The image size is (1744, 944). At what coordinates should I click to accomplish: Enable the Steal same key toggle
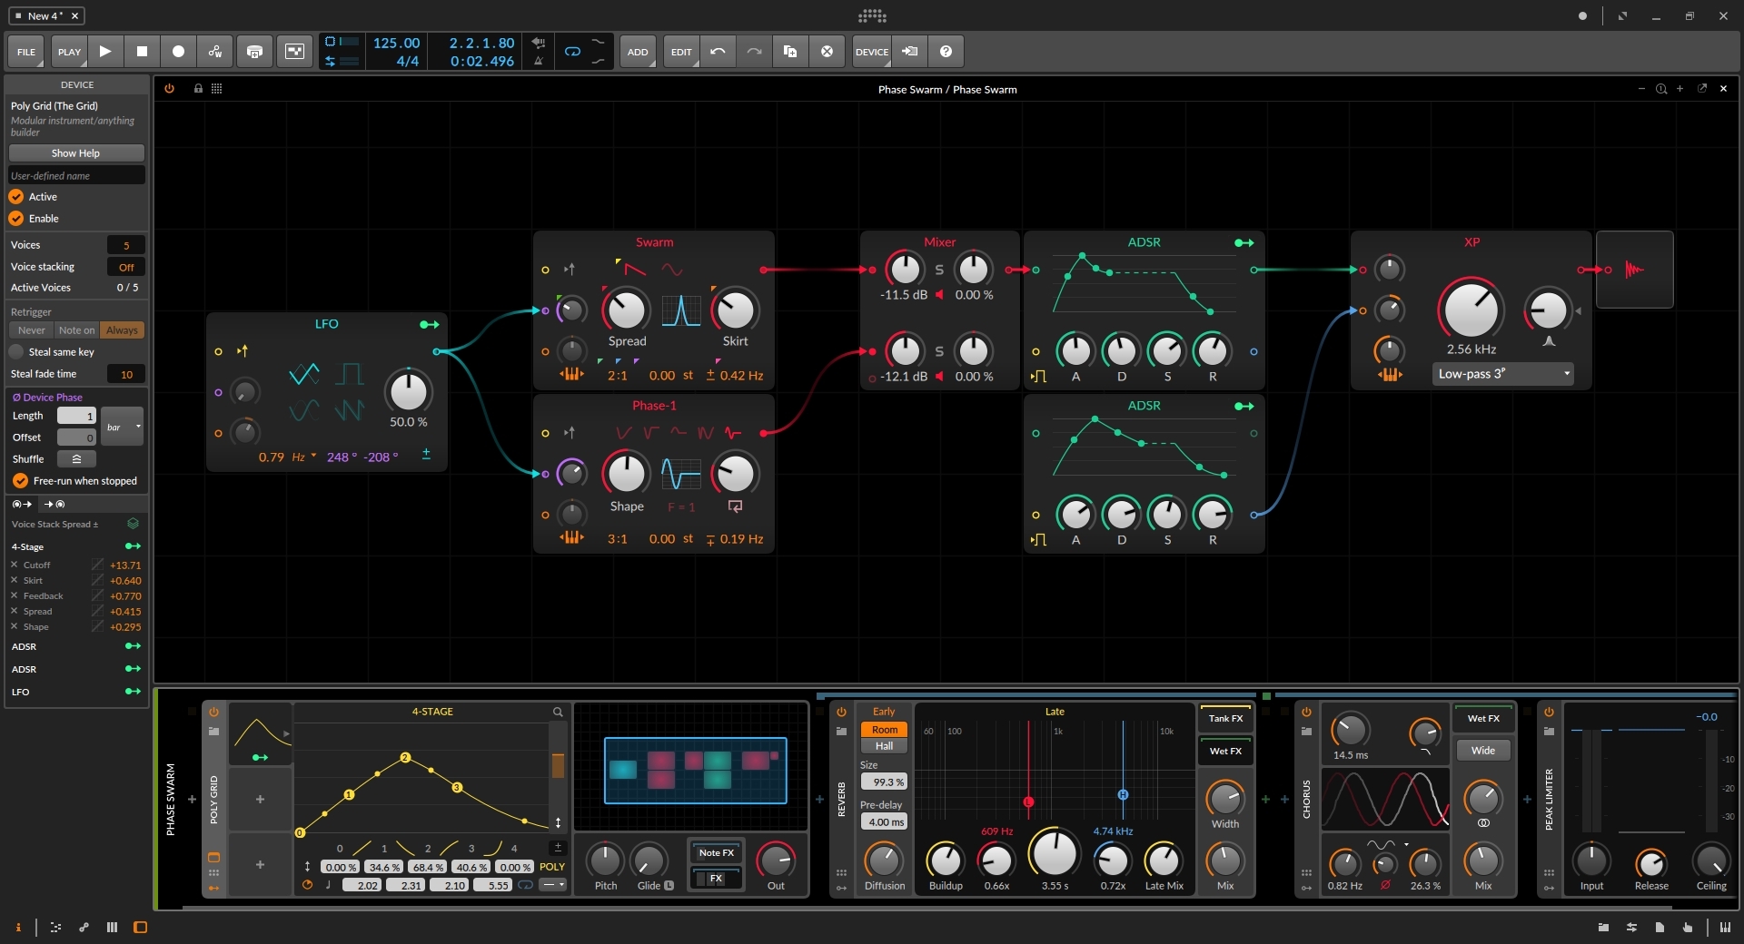pyautogui.click(x=16, y=352)
